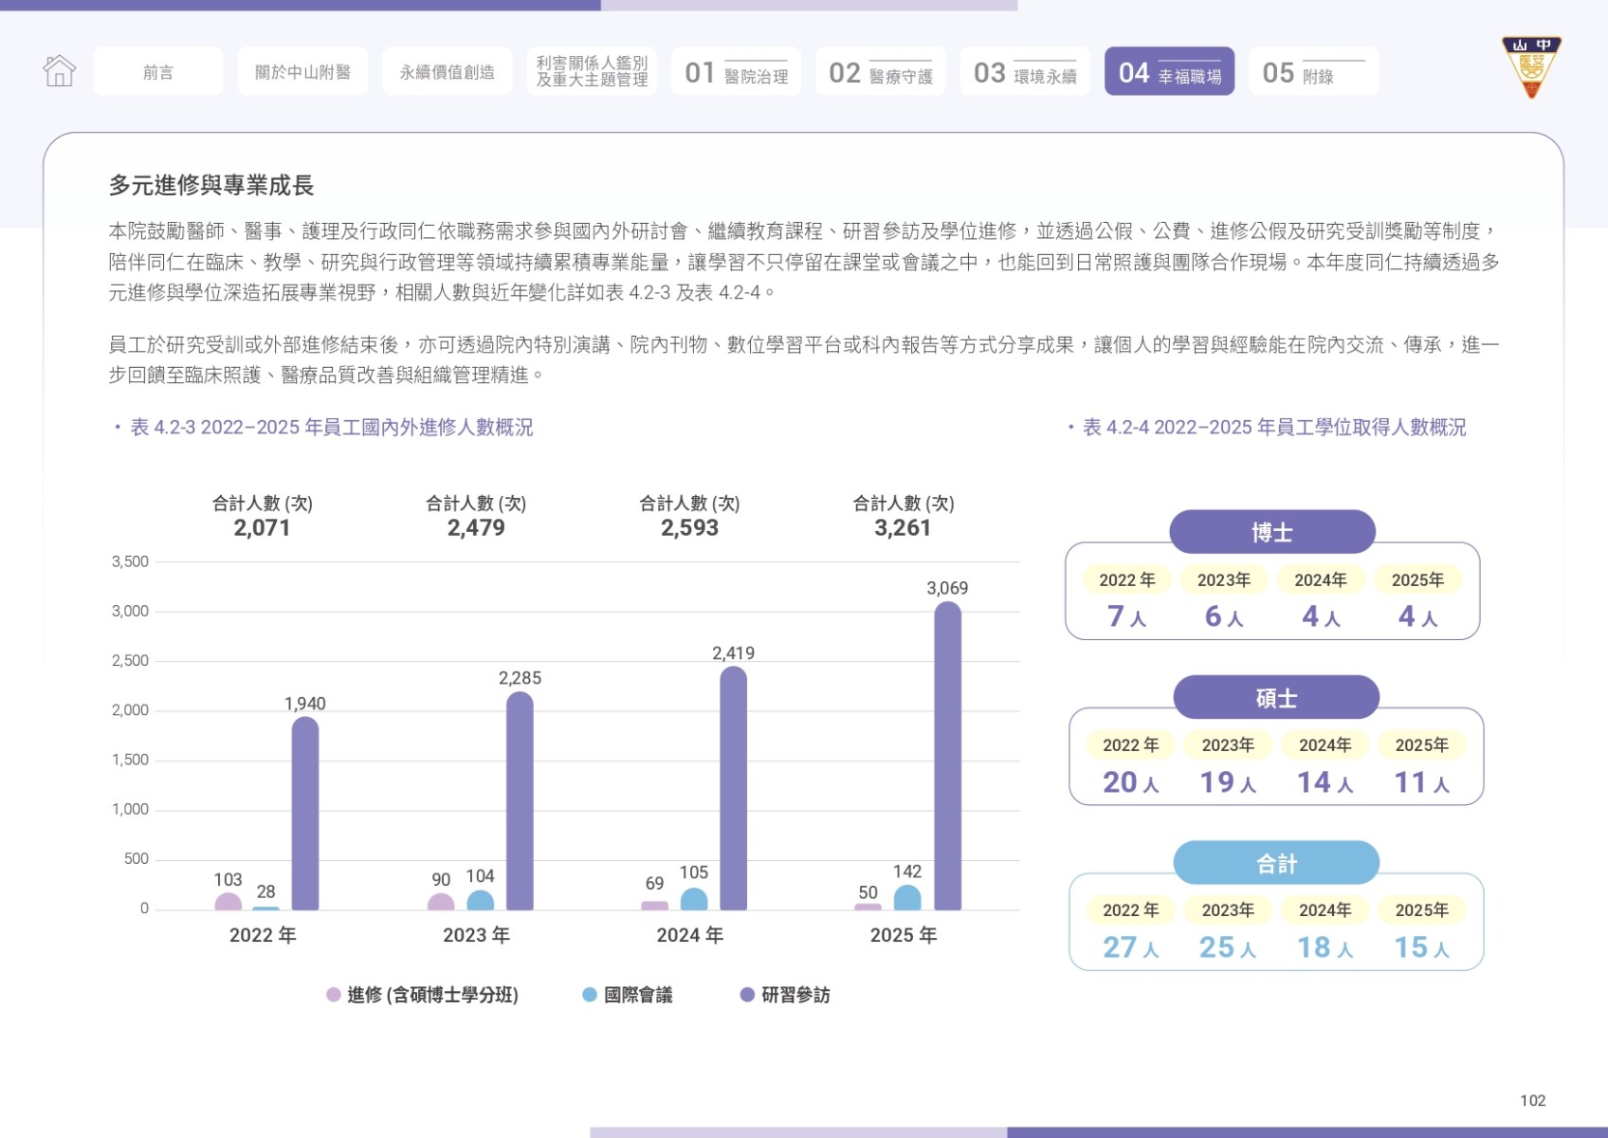Click 博士 2022 value 7人
The height and width of the screenshot is (1138, 1608).
click(x=1127, y=617)
